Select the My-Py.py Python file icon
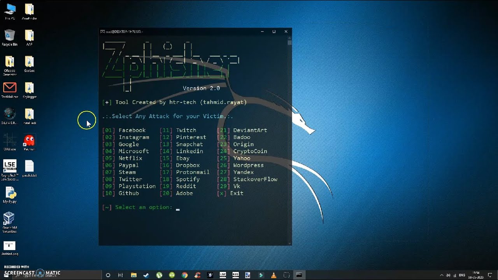 pos(10,195)
